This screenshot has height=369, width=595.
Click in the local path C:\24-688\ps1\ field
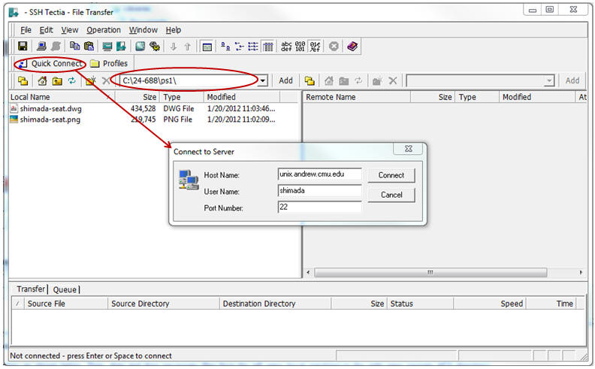(189, 80)
